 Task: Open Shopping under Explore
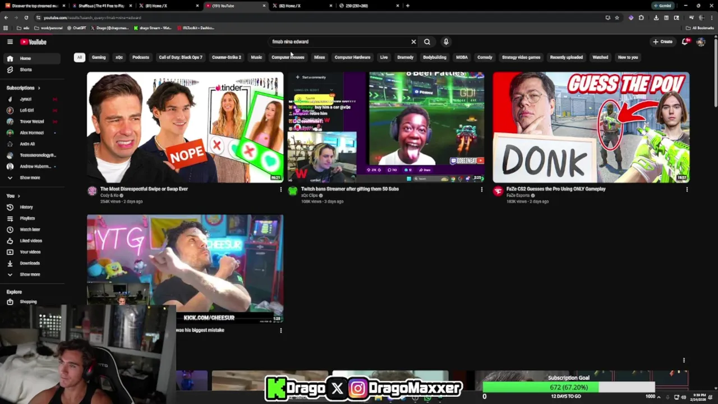[x=33, y=302]
